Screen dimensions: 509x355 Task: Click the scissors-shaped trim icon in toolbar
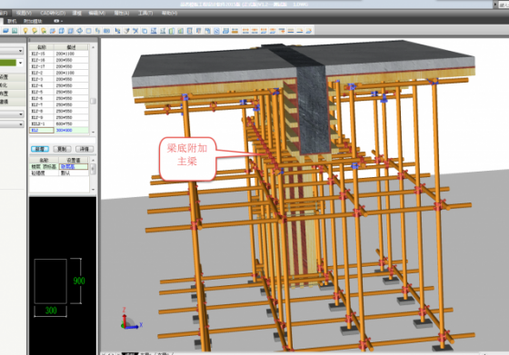[x=135, y=31]
